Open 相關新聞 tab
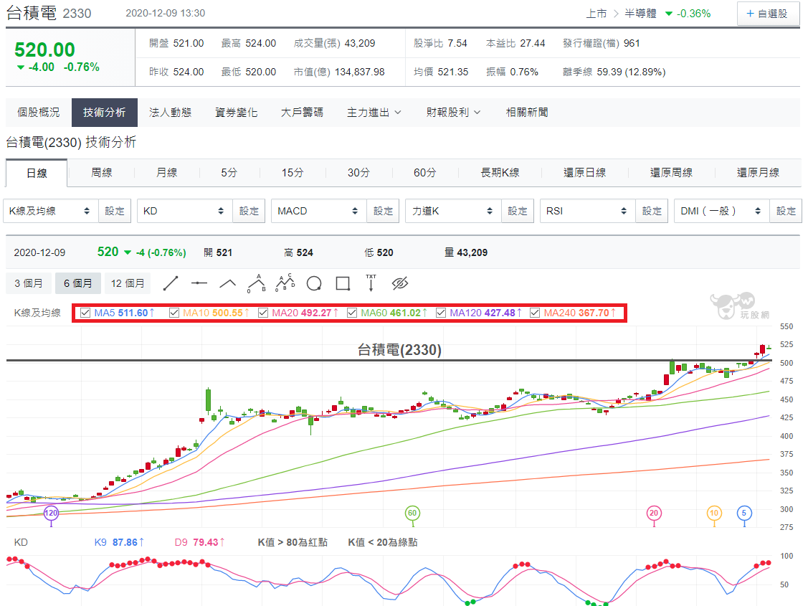Image resolution: width=808 pixels, height=606 pixels. 527,113
